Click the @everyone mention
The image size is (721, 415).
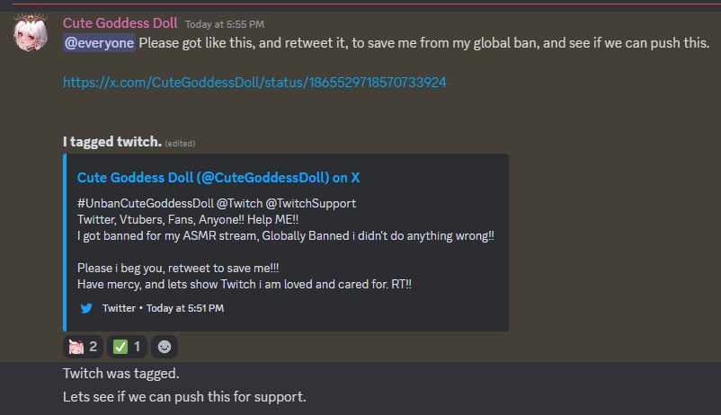click(99, 43)
